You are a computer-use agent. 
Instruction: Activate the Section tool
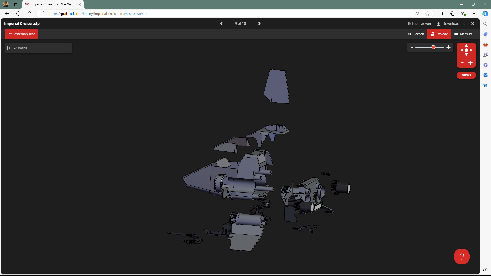tap(416, 34)
